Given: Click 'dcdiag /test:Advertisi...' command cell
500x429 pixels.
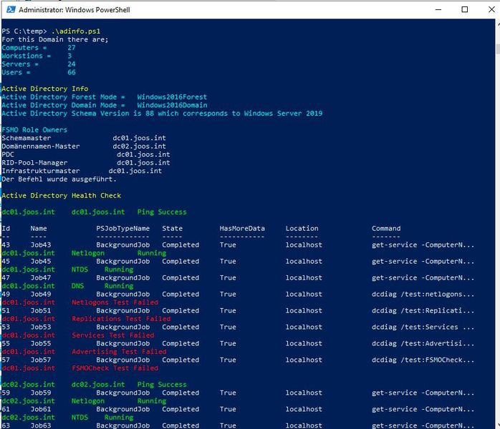Looking at the screenshot, I should [423, 344].
